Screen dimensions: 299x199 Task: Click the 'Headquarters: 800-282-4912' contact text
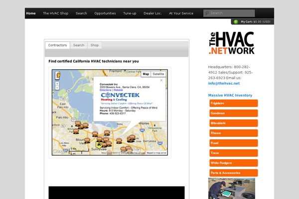[x=229, y=70]
